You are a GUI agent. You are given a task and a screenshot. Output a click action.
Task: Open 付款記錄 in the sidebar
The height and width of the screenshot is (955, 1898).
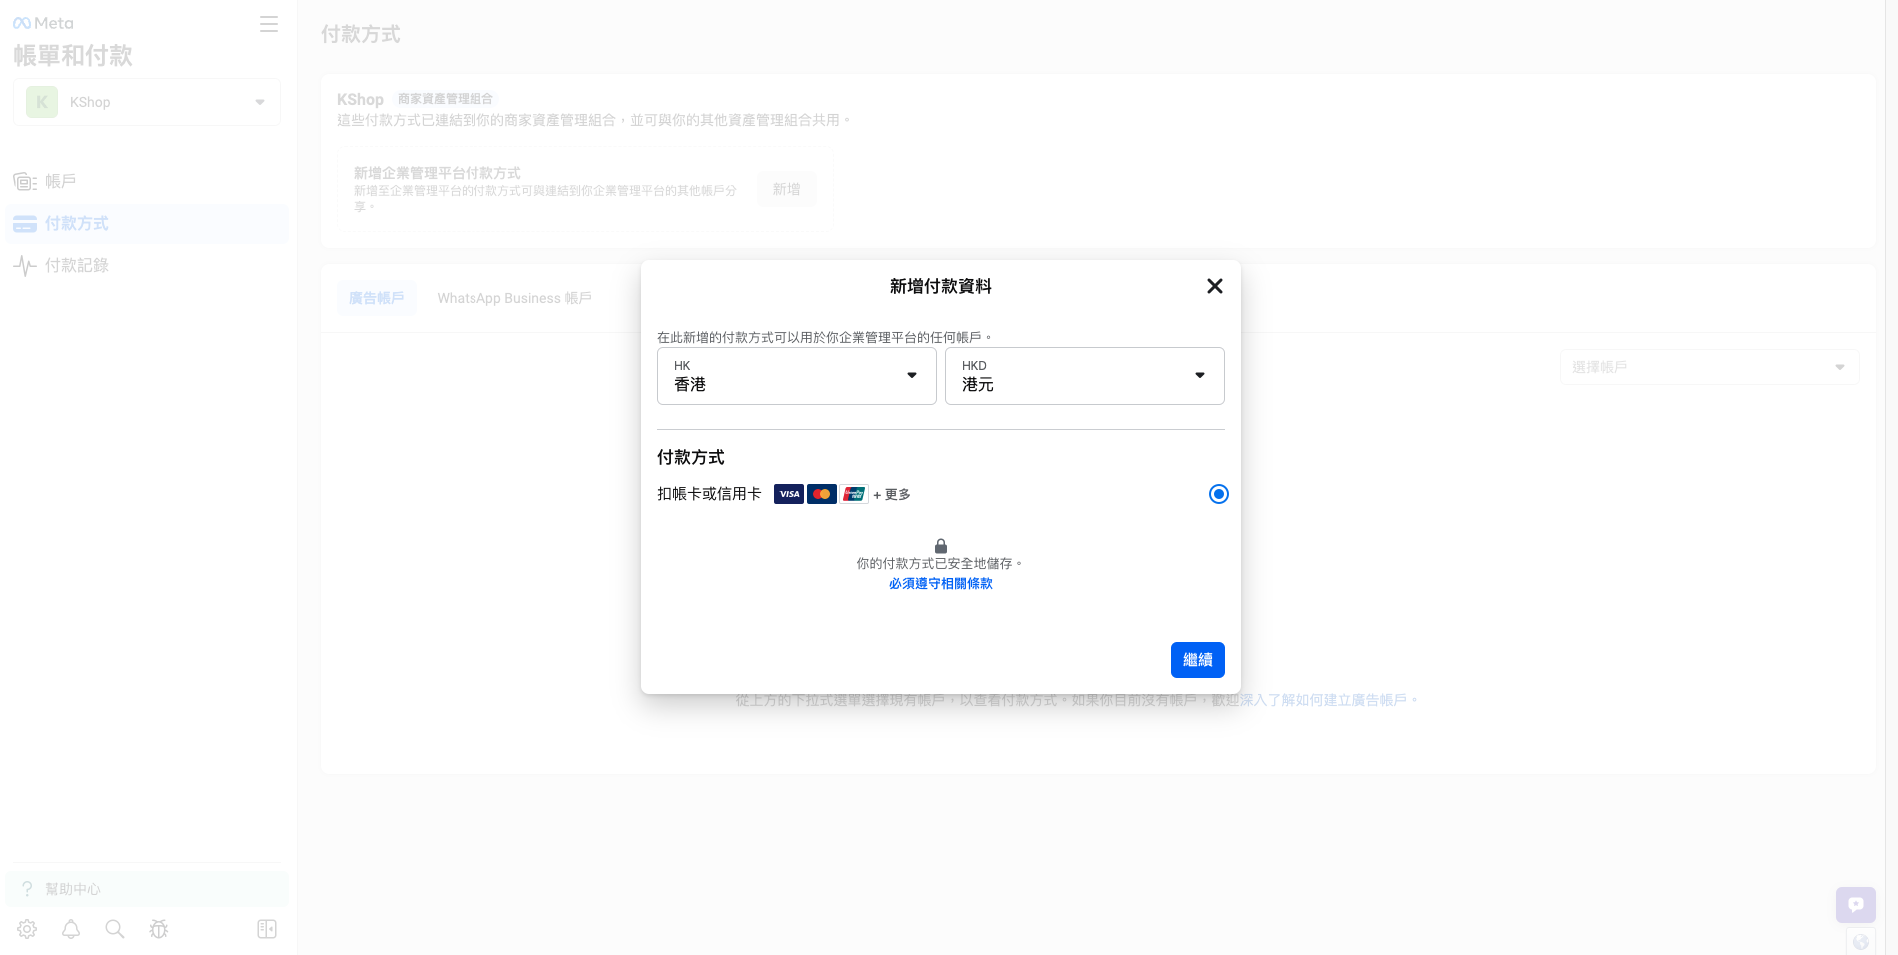pos(147,265)
